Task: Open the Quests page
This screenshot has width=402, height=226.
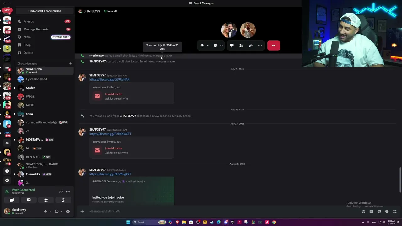Action: pyautogui.click(x=45, y=53)
